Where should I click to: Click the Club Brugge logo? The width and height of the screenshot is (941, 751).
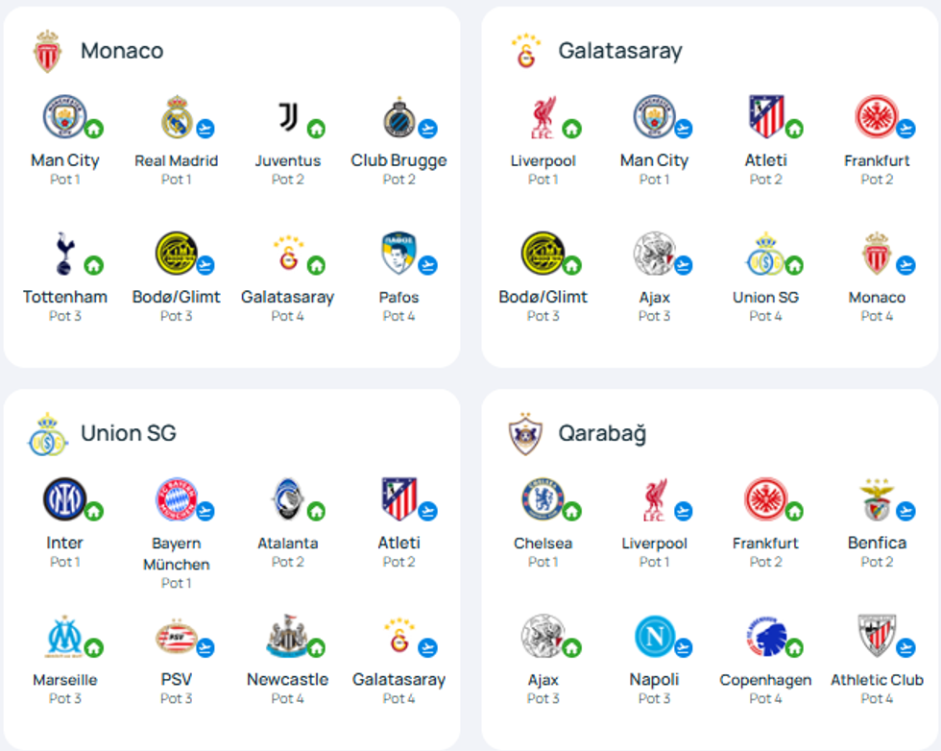(398, 118)
